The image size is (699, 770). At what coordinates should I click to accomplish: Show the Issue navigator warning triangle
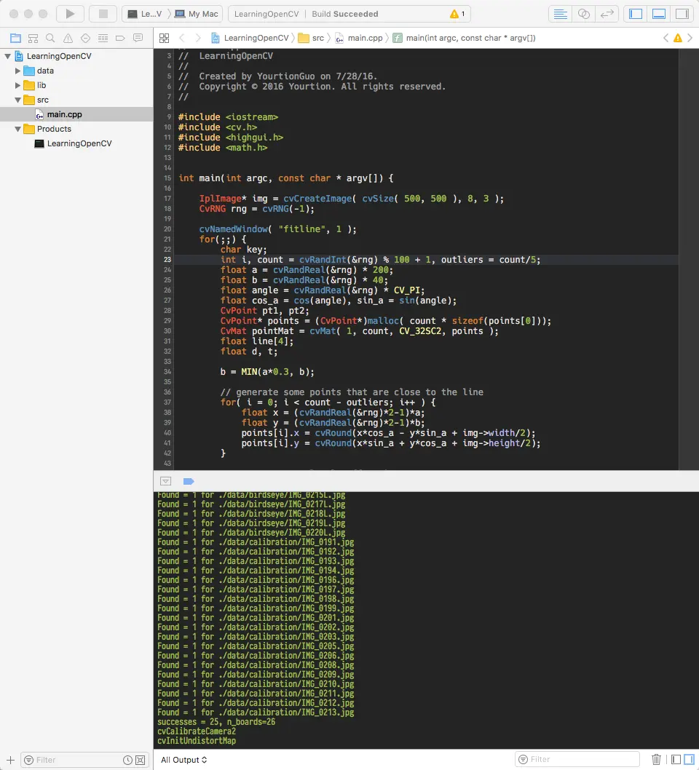click(68, 38)
